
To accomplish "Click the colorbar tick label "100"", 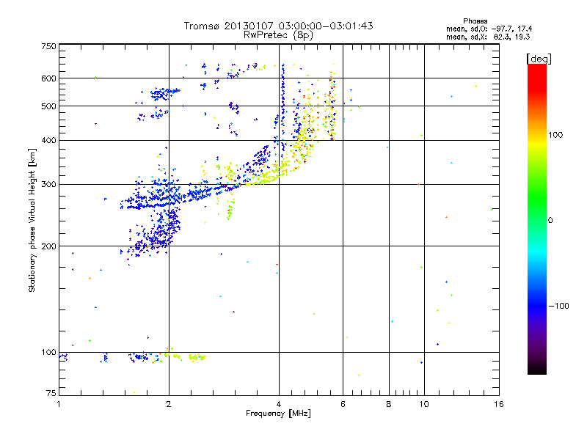I will (x=555, y=135).
